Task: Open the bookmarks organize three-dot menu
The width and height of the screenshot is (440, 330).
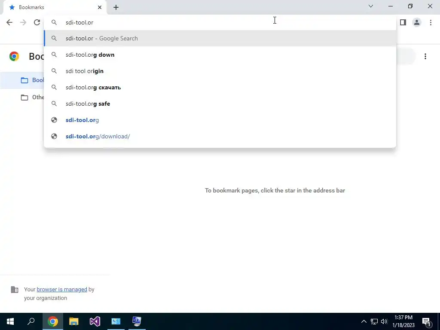Action: pos(425,56)
